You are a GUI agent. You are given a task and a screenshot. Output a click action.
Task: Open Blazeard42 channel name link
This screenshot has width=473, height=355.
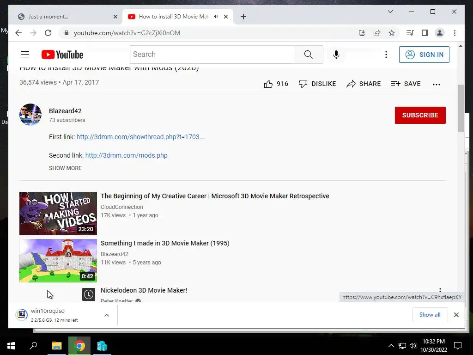65,111
